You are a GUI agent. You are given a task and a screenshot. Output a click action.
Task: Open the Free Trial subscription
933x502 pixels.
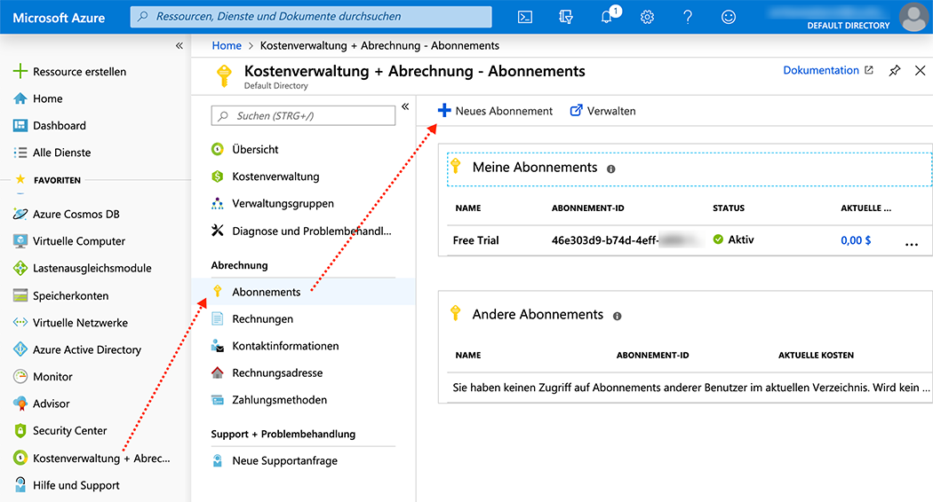pyautogui.click(x=475, y=240)
